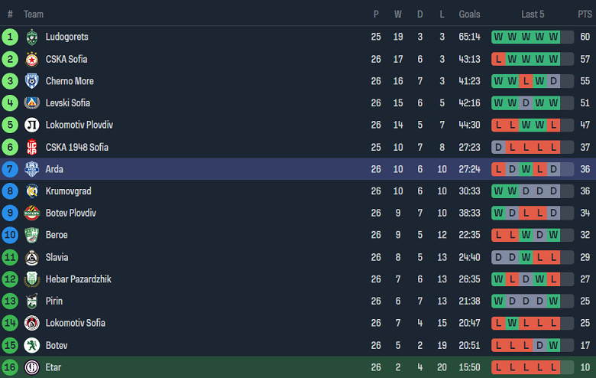This screenshot has width=596, height=378.
Task: Click Ludogorets' most recent win result box
Action: pyautogui.click(x=553, y=37)
